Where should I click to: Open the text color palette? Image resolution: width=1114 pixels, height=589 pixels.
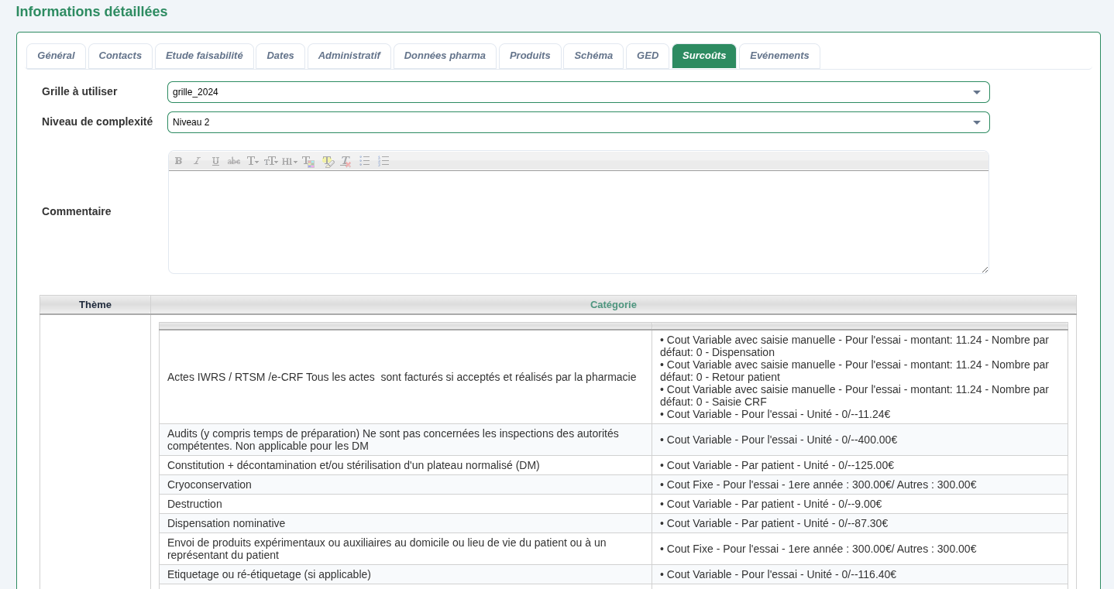[308, 161]
